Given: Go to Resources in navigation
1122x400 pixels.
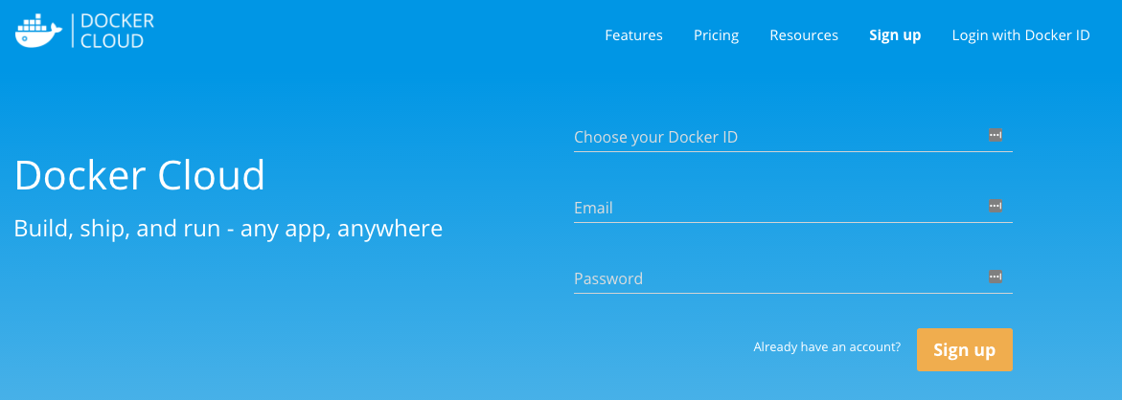Looking at the screenshot, I should pos(804,35).
